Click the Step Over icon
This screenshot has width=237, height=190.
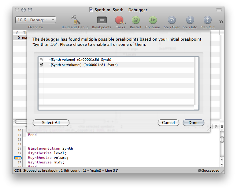pyautogui.click(x=172, y=20)
